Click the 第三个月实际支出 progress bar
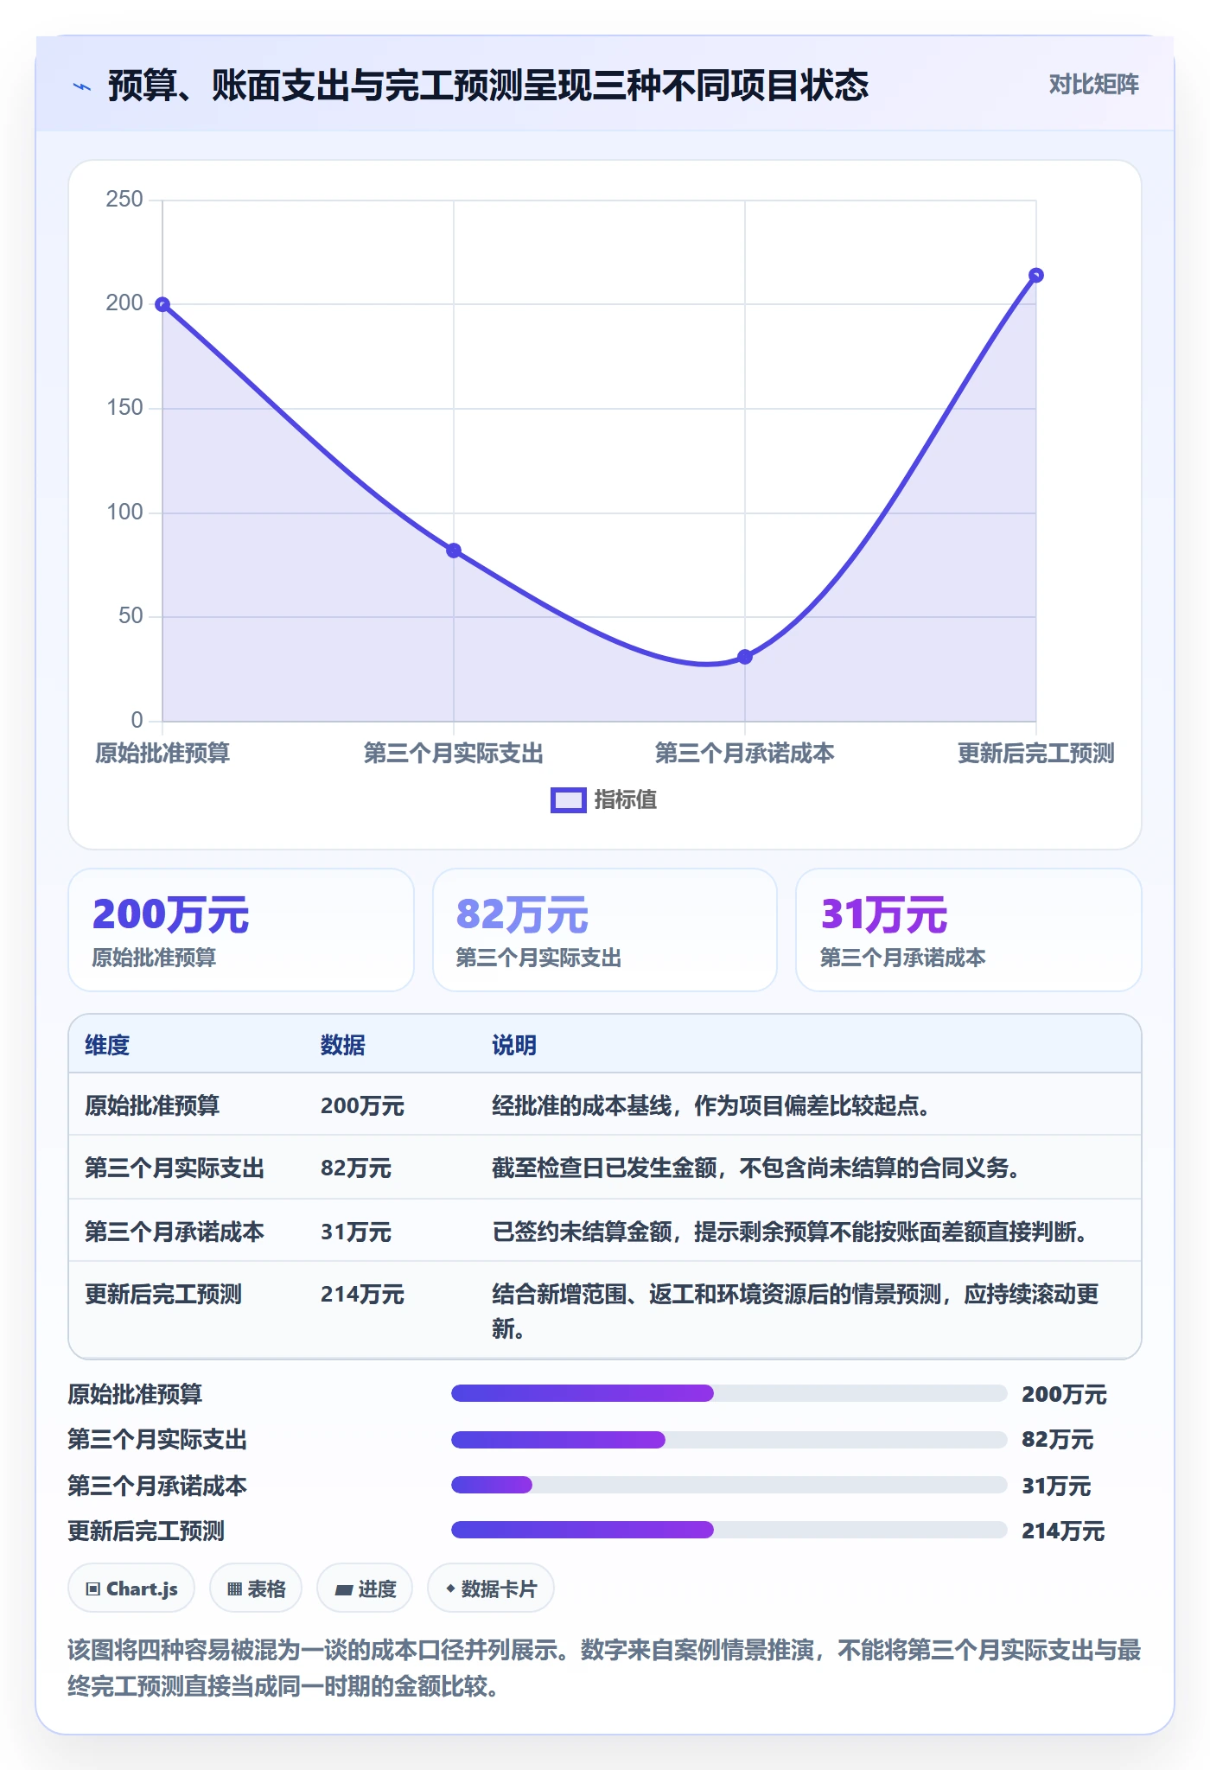 [x=729, y=1440]
